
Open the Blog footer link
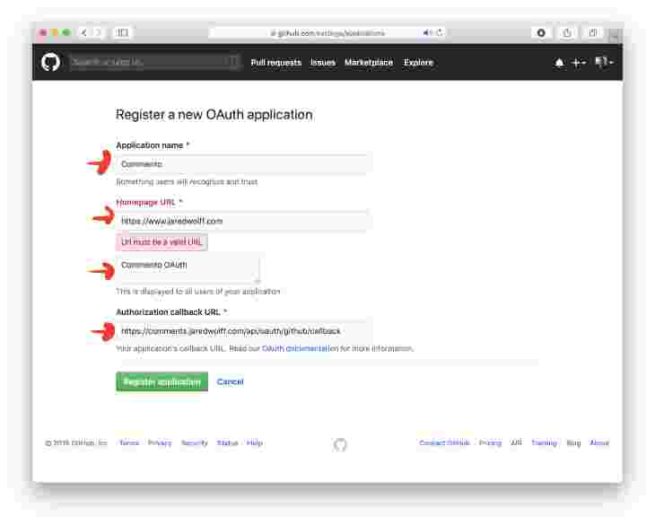573,442
